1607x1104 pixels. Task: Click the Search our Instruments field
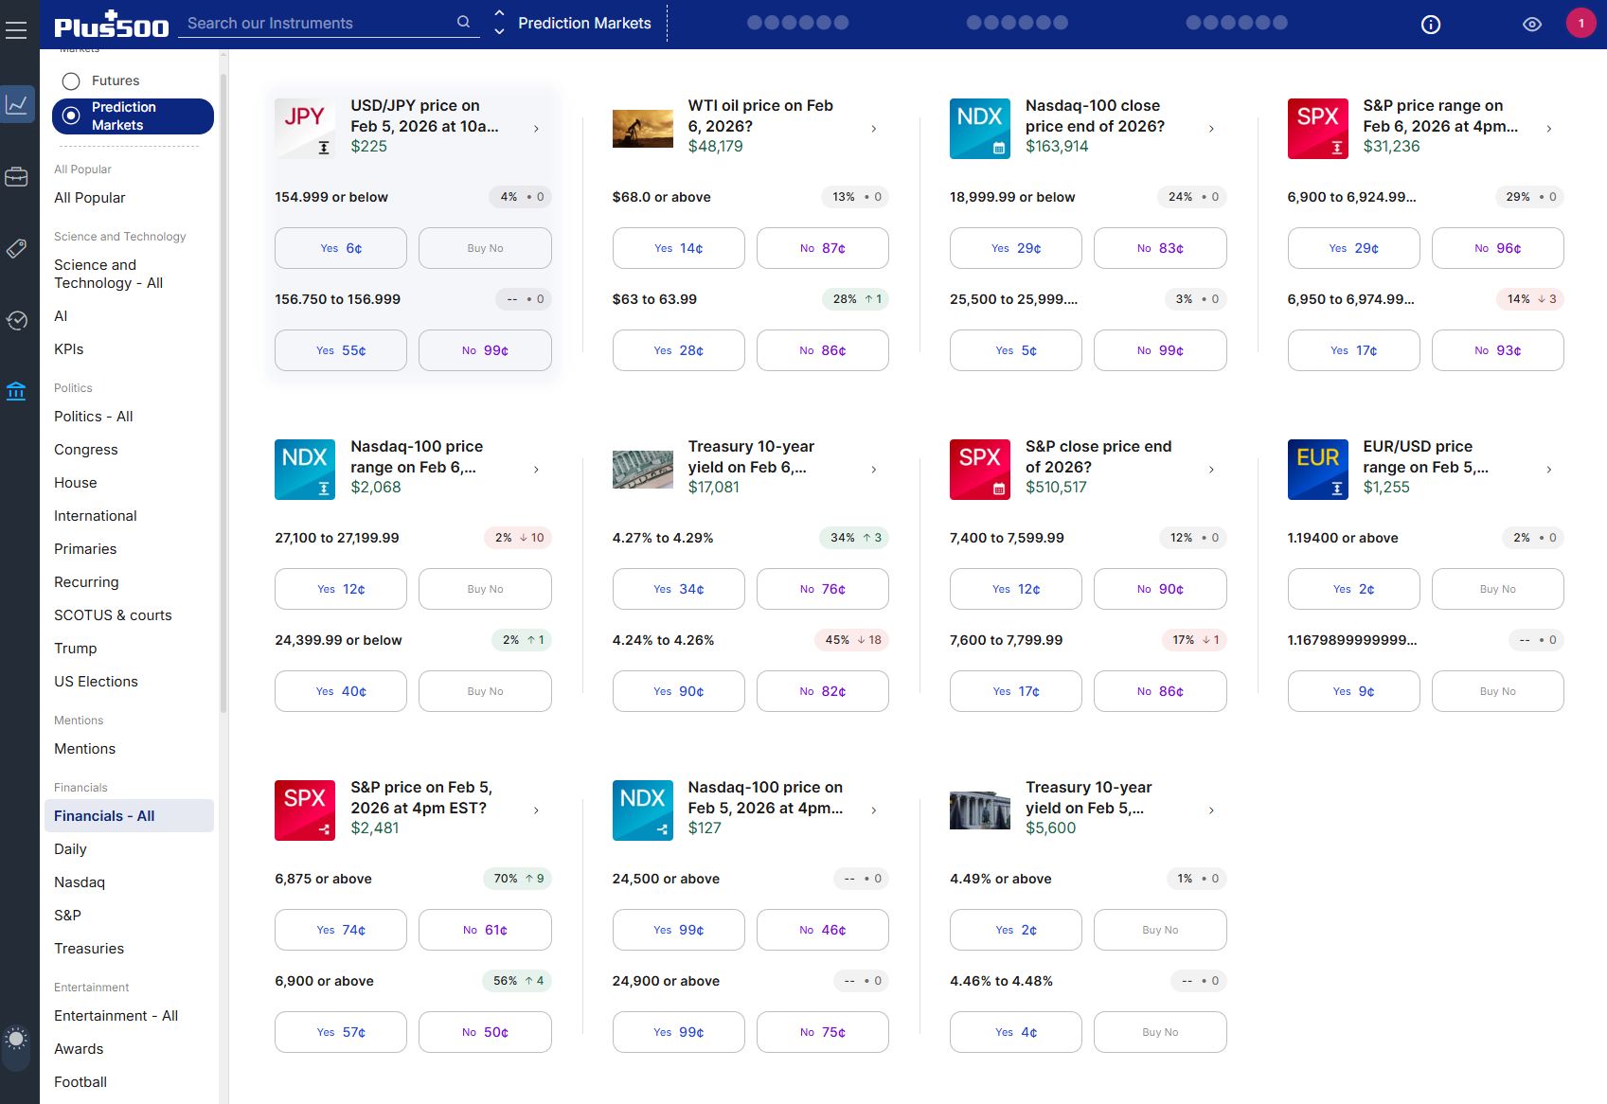pos(312,22)
